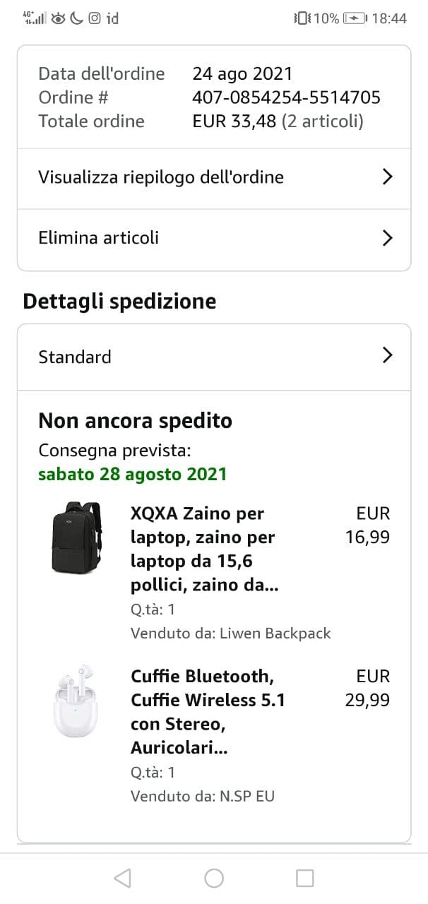Image resolution: width=428 pixels, height=904 pixels.
Task: Expand Visualizza riepilogo dell'ordine chevron
Action: click(x=387, y=177)
